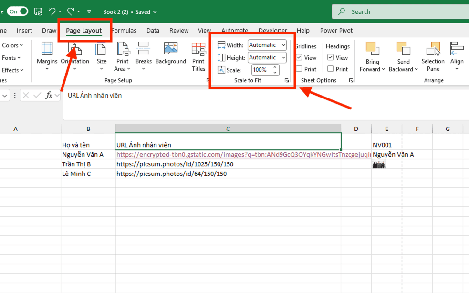Click the Redo arrow icon
The width and height of the screenshot is (469, 293).
tap(71, 11)
